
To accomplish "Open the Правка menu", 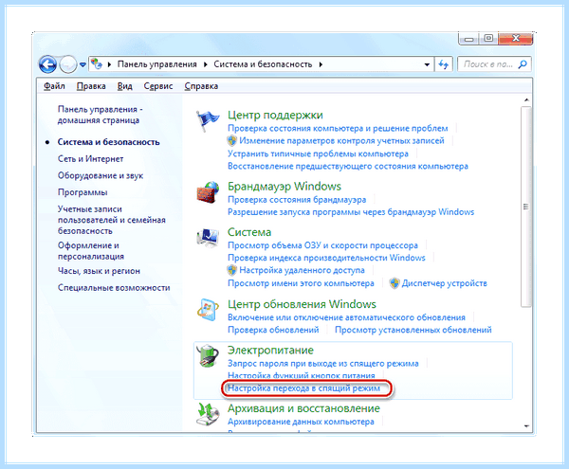I will click(91, 86).
